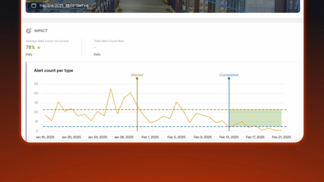The image size is (324, 182).
Task: Click the 10 y-axis value
Action: point(36,122)
